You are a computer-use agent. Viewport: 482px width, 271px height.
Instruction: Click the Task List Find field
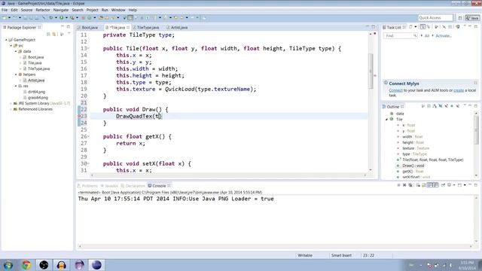[400, 36]
